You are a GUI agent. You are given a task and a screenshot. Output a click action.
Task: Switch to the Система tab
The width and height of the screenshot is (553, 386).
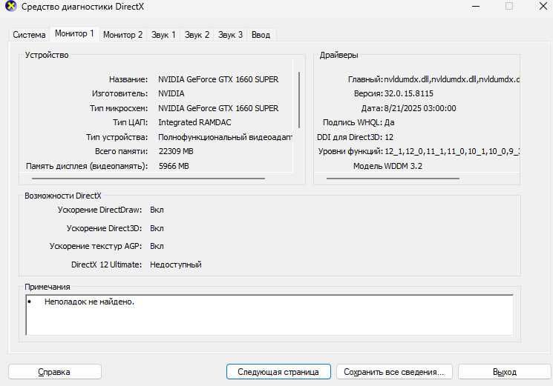29,35
